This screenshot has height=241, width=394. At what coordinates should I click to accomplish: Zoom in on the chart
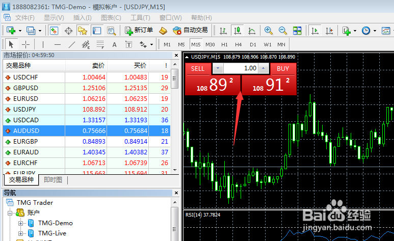tap(269, 31)
